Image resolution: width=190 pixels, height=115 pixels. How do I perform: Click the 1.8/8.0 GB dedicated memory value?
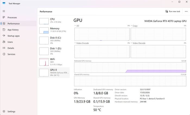point(101,93)
